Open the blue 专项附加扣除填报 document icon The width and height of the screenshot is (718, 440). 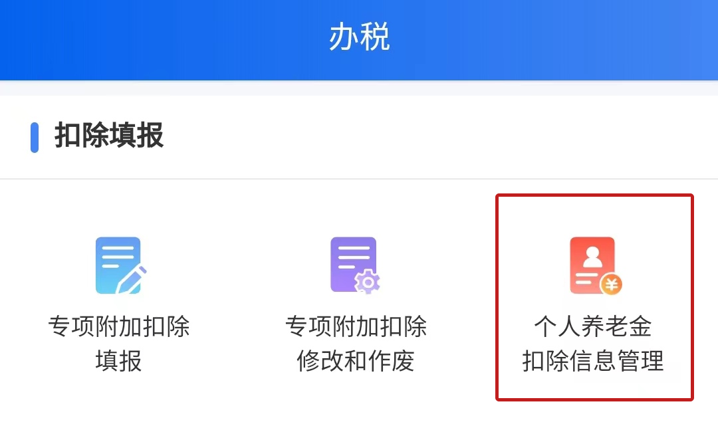pos(120,266)
